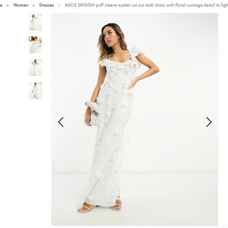
Task: Click the necklace worn by the model
Action: [x=118, y=52]
